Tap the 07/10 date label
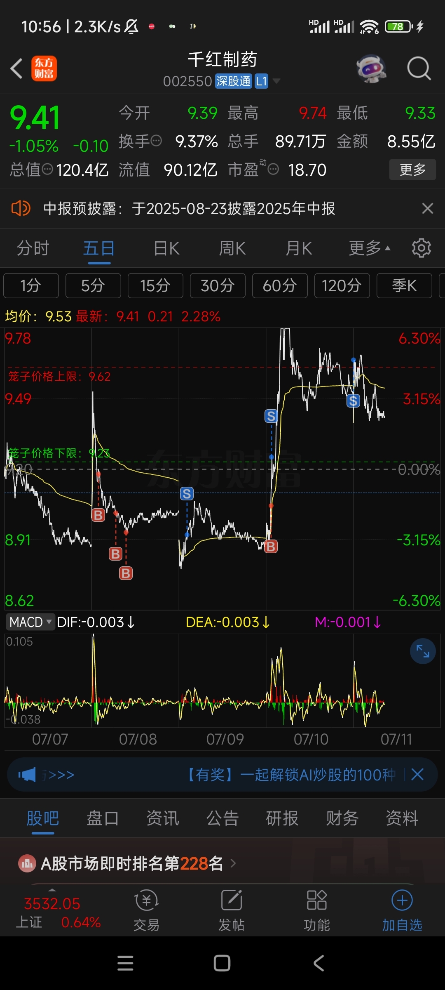Viewport: 445px width, 990px height. [x=311, y=739]
